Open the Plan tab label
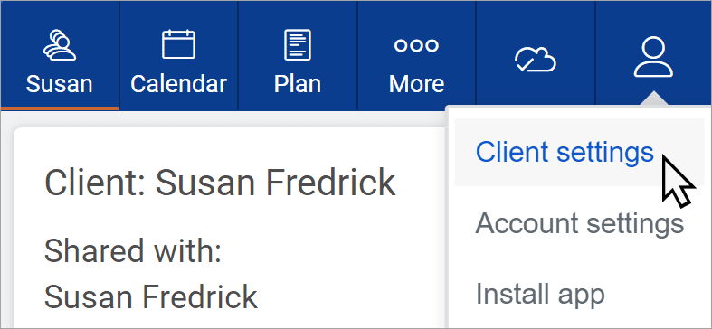 [x=298, y=84]
